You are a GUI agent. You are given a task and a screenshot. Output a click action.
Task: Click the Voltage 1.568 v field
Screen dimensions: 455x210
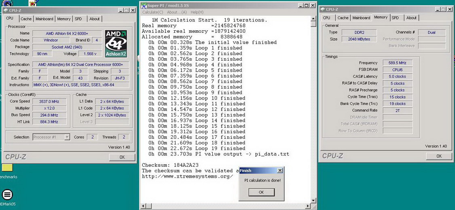90,54
